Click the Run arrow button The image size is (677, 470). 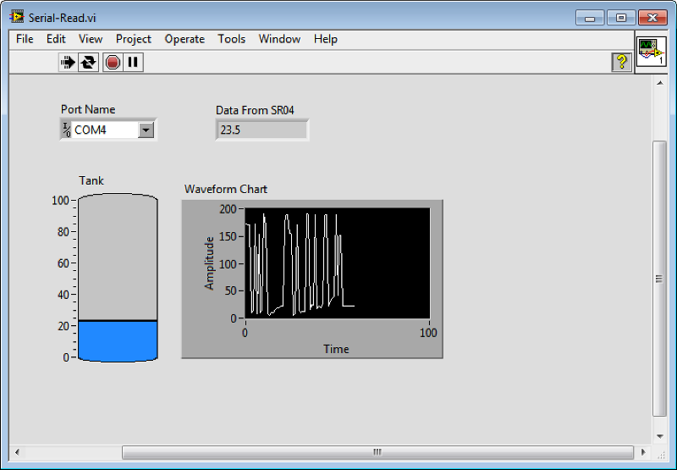[68, 63]
